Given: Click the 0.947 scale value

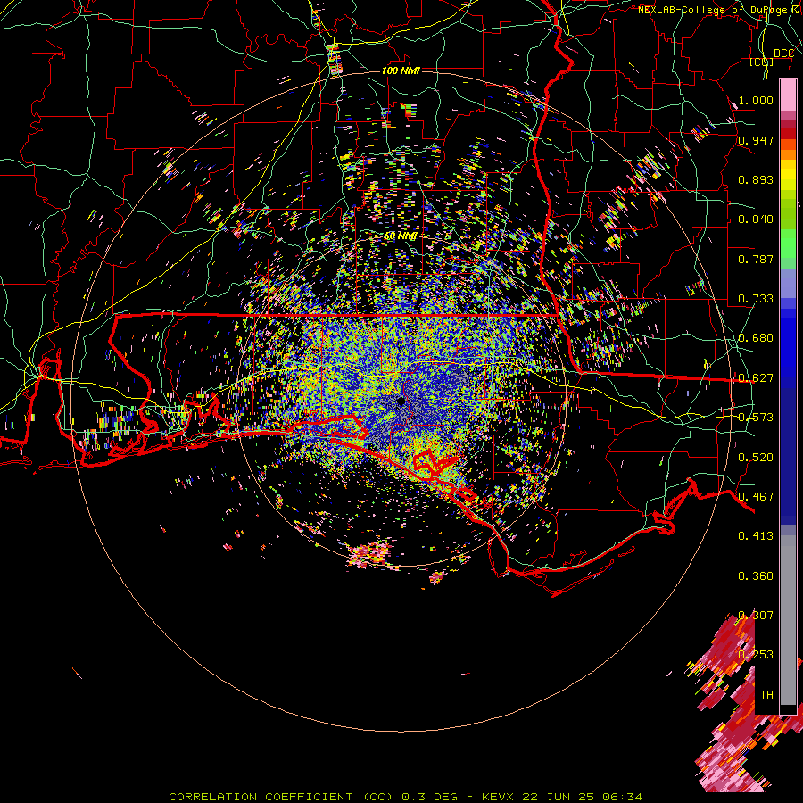Looking at the screenshot, I should pos(756,140).
